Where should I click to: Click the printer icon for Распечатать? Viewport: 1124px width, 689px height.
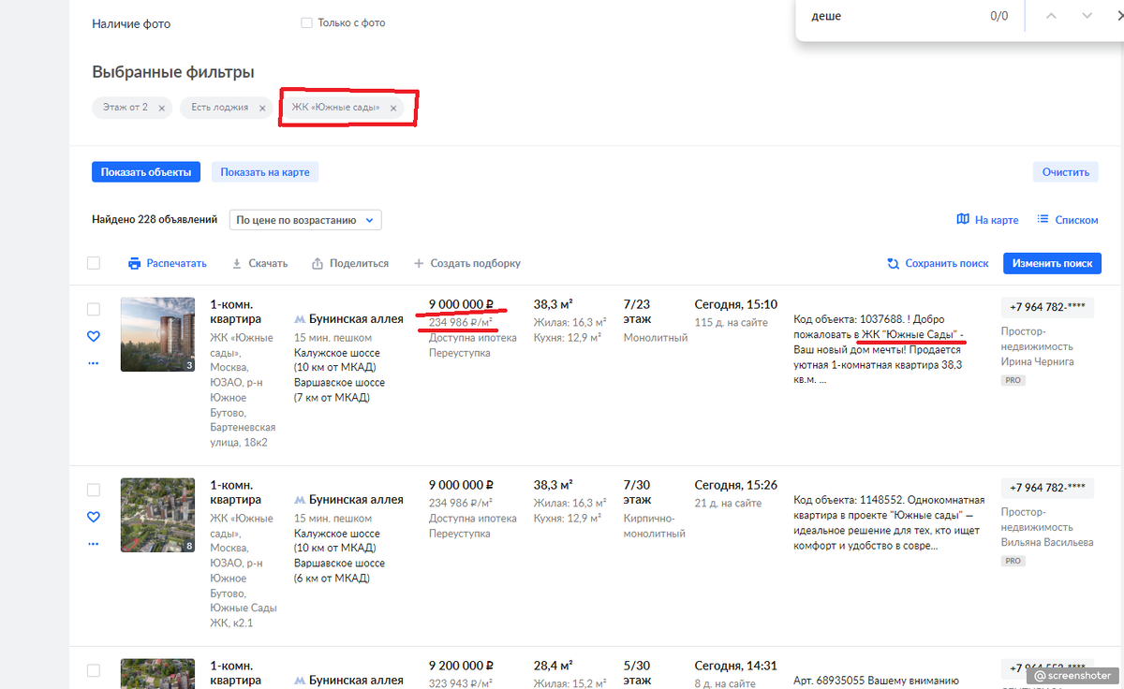click(x=135, y=264)
